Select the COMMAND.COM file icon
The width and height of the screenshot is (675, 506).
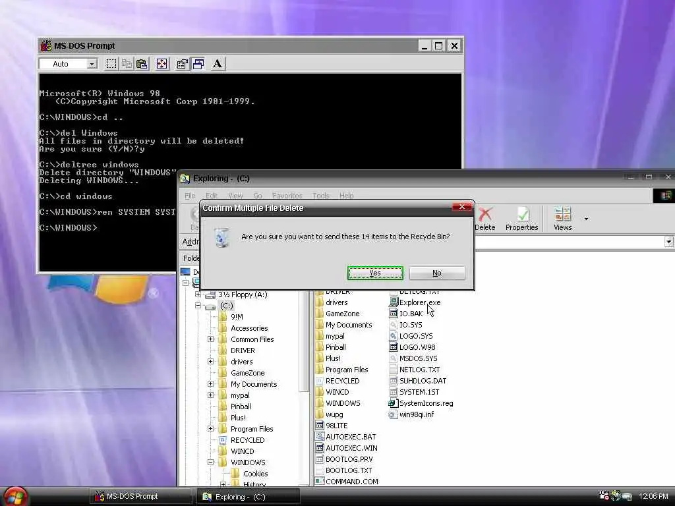320,482
